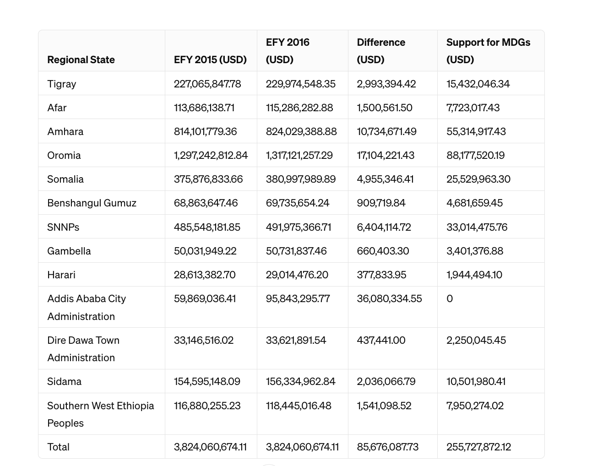Click the Afar region cell
The height and width of the screenshot is (466, 608).
[57, 108]
